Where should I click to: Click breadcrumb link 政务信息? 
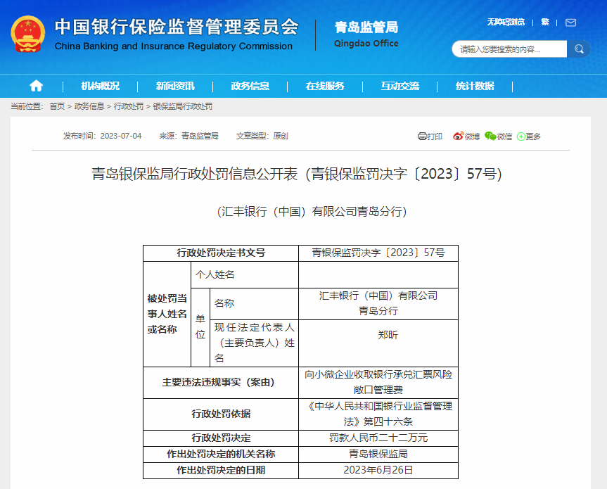pyautogui.click(x=89, y=106)
